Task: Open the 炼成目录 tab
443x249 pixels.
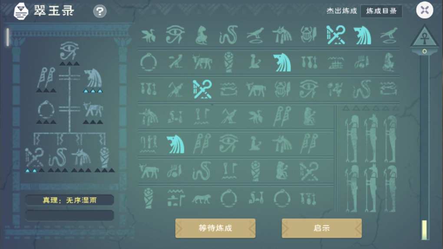Action: (381, 11)
